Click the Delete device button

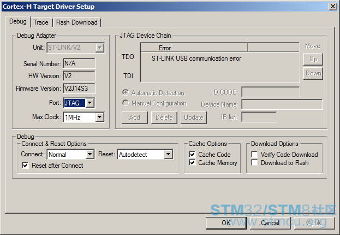[x=164, y=117]
